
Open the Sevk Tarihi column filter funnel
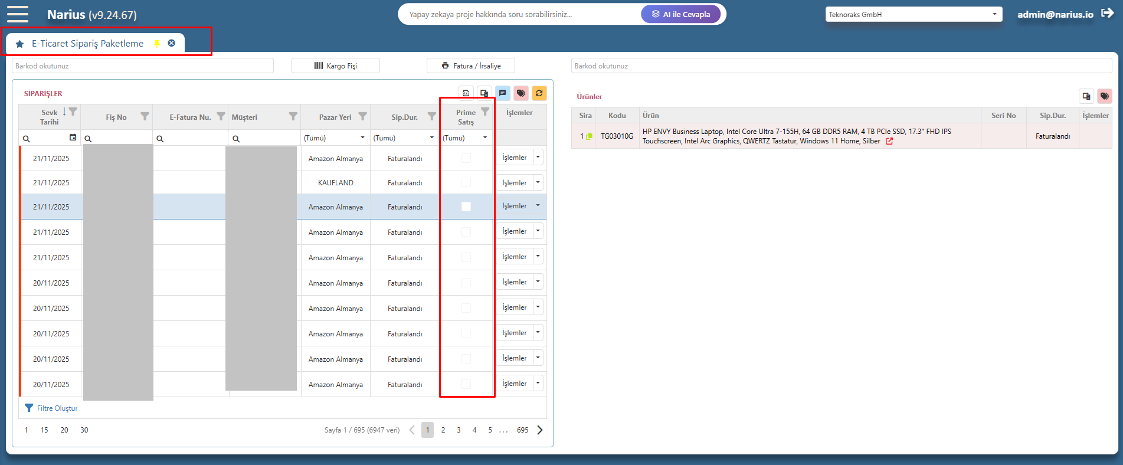click(73, 112)
